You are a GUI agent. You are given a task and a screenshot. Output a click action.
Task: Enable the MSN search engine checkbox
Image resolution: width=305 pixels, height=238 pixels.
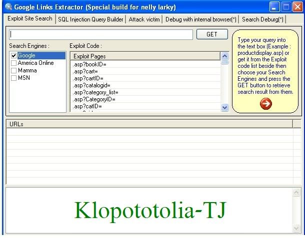click(x=13, y=78)
